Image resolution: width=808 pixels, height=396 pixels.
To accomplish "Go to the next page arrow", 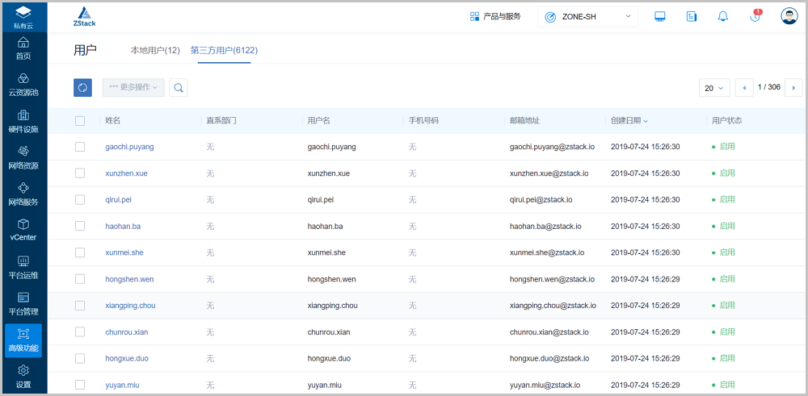I will [793, 88].
